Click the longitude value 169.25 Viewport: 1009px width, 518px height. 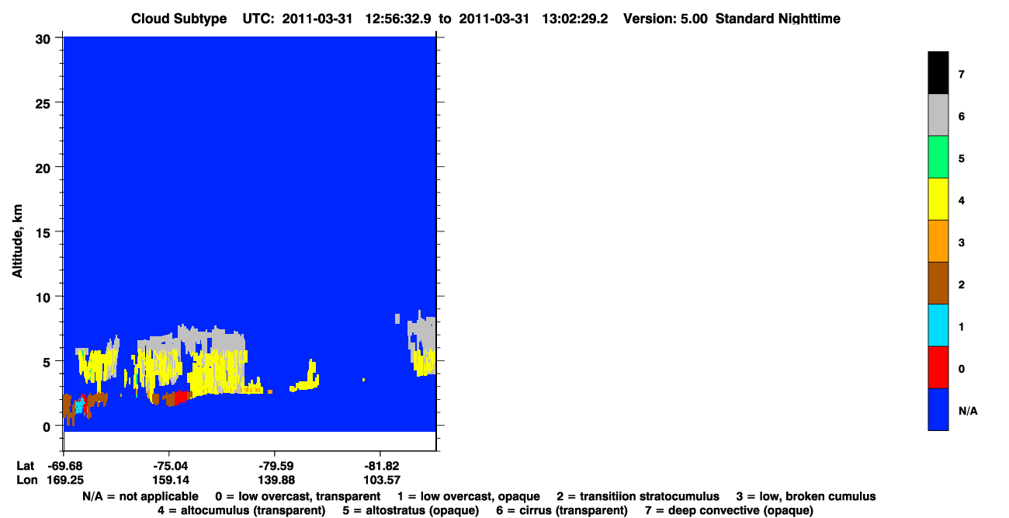pos(65,480)
